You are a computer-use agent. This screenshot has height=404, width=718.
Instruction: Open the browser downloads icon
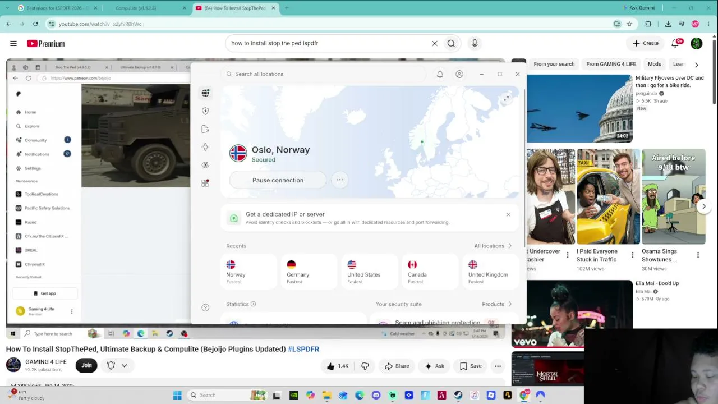coord(668,24)
